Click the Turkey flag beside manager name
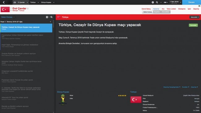The height and width of the screenshot is (113, 201). [5, 9]
